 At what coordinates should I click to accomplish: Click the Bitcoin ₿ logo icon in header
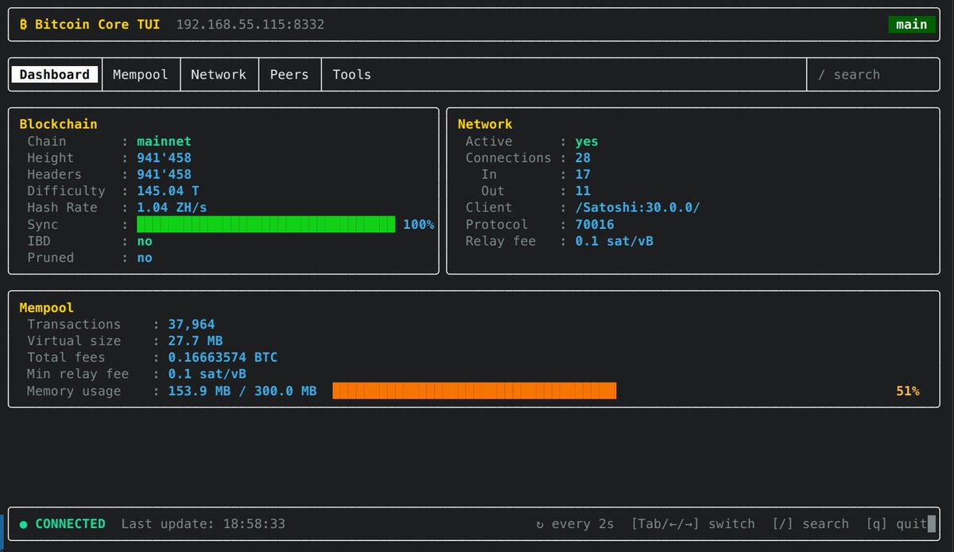pos(24,25)
